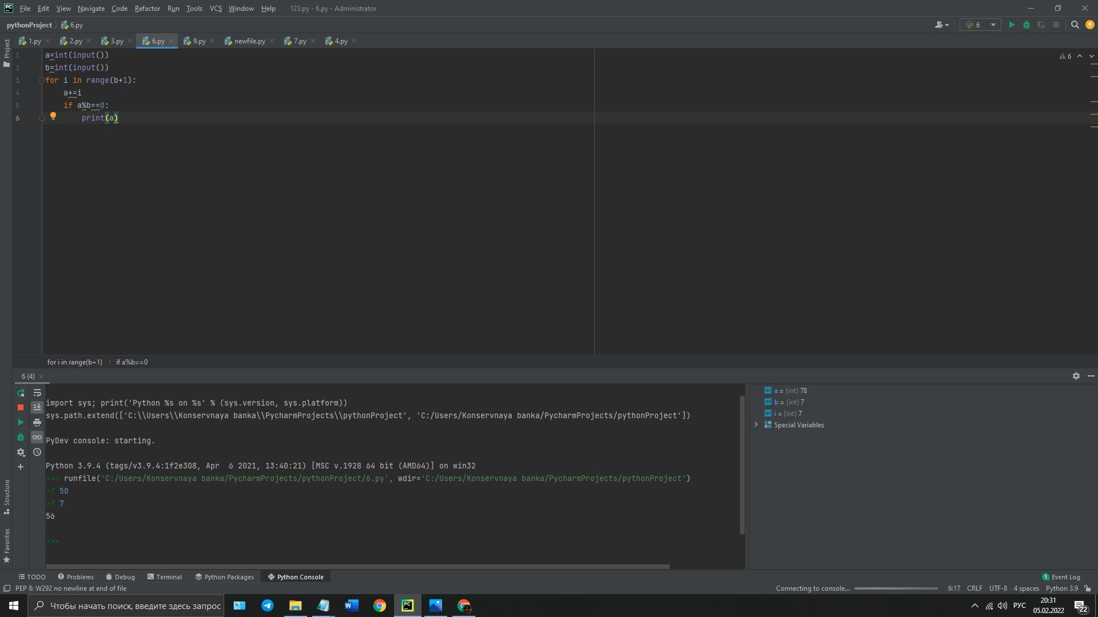Click the print icon in console

click(37, 422)
